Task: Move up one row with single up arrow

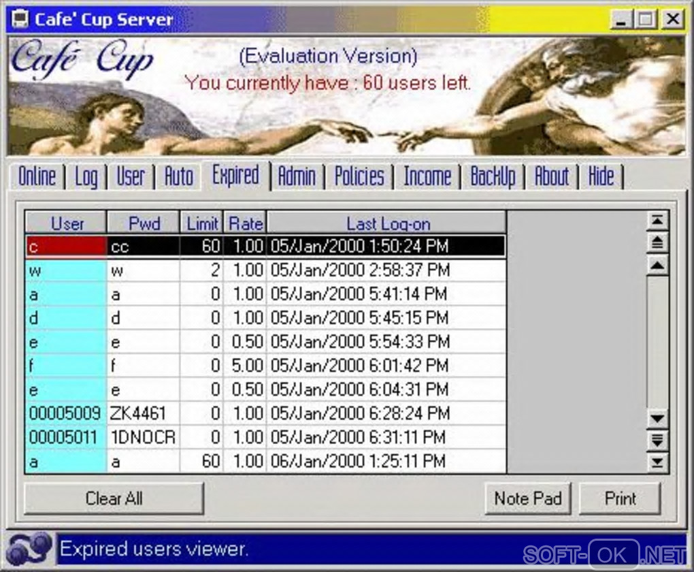Action: [657, 266]
